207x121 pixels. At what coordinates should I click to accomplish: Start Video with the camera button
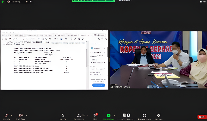21,116
